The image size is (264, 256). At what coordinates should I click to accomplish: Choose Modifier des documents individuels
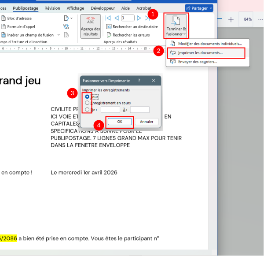coord(209,44)
